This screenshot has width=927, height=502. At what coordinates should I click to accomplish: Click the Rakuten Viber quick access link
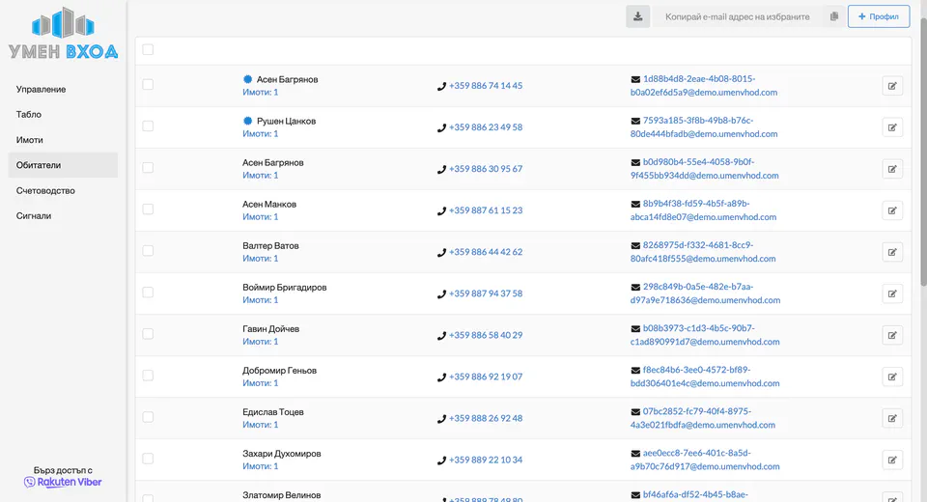[x=63, y=482]
